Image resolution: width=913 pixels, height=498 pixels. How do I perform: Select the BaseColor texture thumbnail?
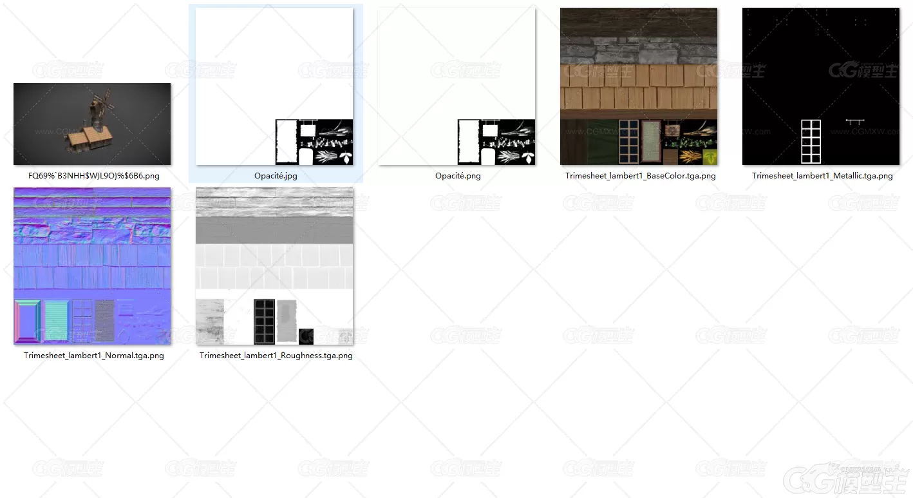point(639,86)
